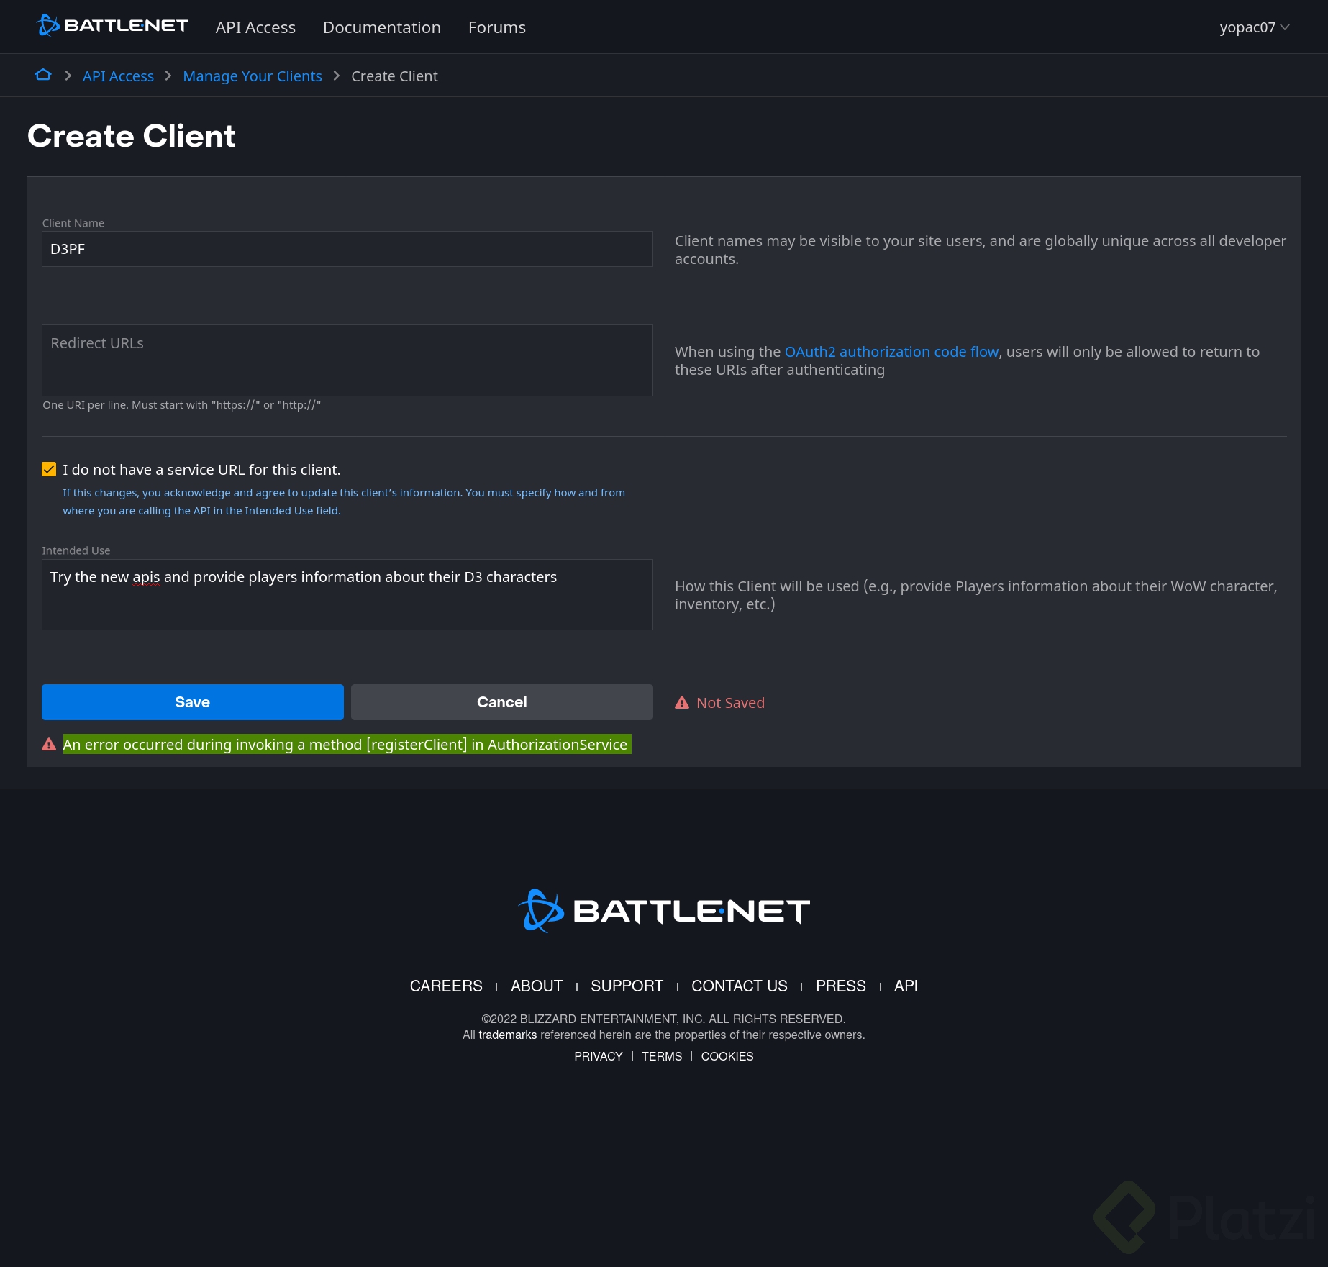1328x1267 pixels.
Task: Click the Battle.net logo in the footer
Action: 663,909
